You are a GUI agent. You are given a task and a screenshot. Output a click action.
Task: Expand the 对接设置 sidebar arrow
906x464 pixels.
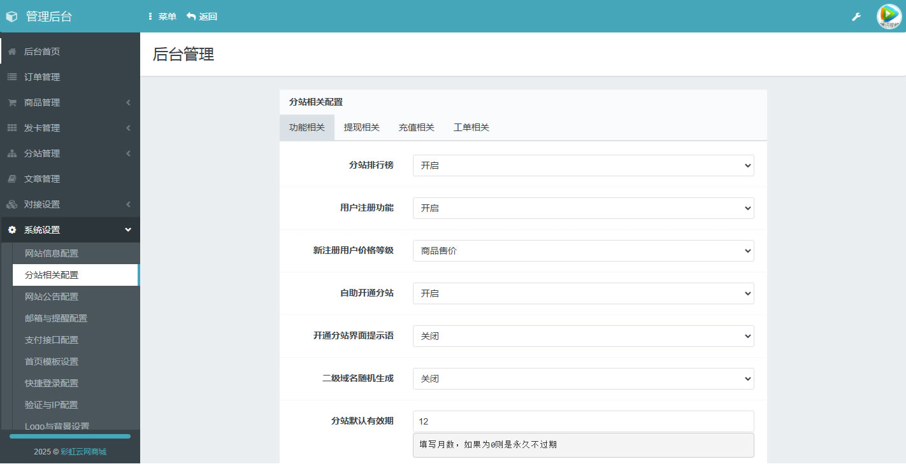point(128,204)
